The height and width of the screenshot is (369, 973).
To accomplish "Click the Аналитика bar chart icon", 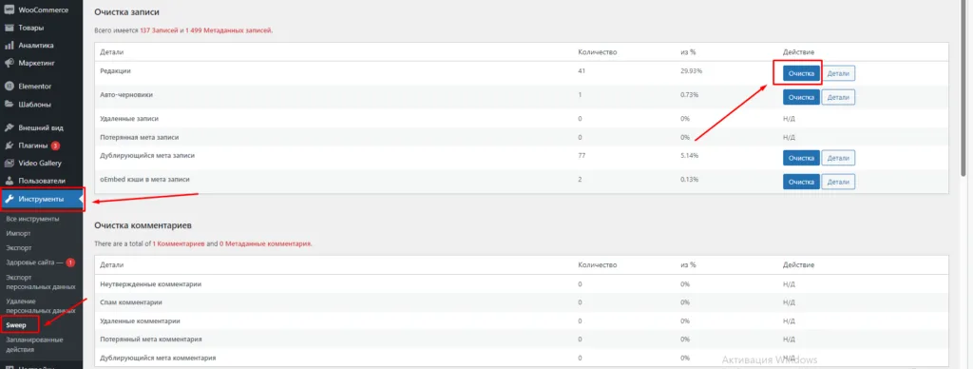I will pyautogui.click(x=10, y=46).
